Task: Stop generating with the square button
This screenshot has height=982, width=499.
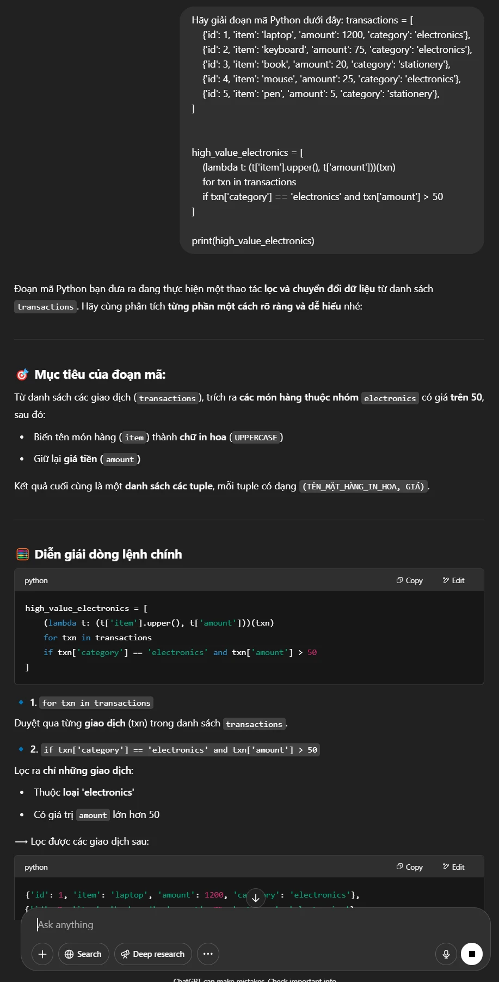Action: coord(472,954)
